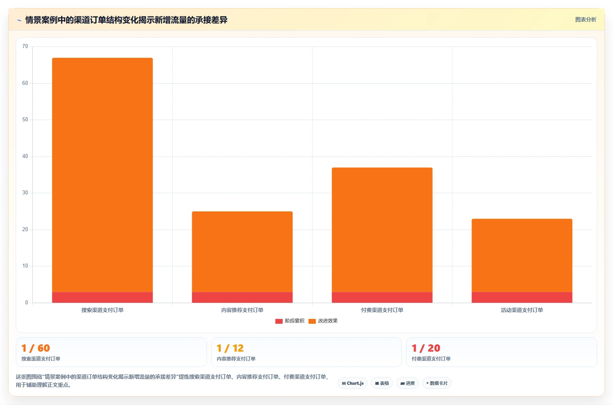Click the 付费渠道支付订单 x-axis label
This screenshot has width=613, height=405.
pyautogui.click(x=382, y=310)
